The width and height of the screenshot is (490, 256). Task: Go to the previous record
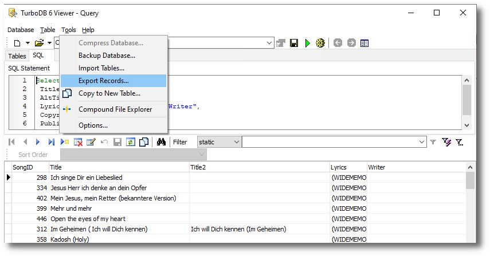25,142
